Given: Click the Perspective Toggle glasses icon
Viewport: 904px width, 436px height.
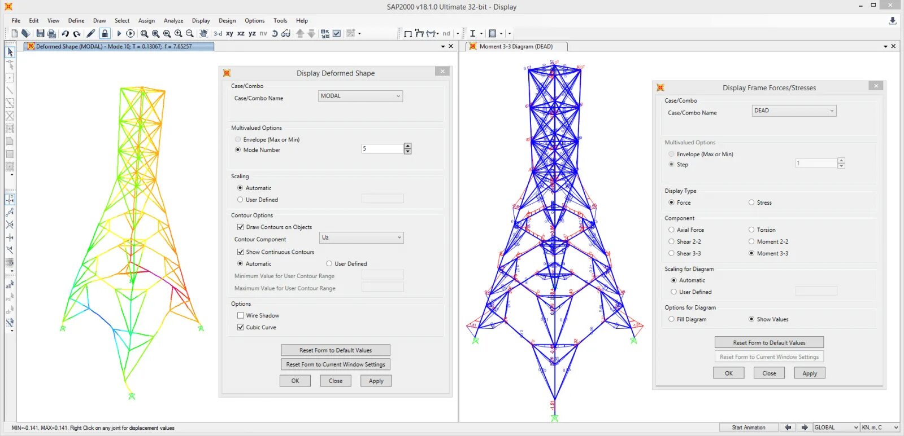Looking at the screenshot, I should (x=286, y=34).
